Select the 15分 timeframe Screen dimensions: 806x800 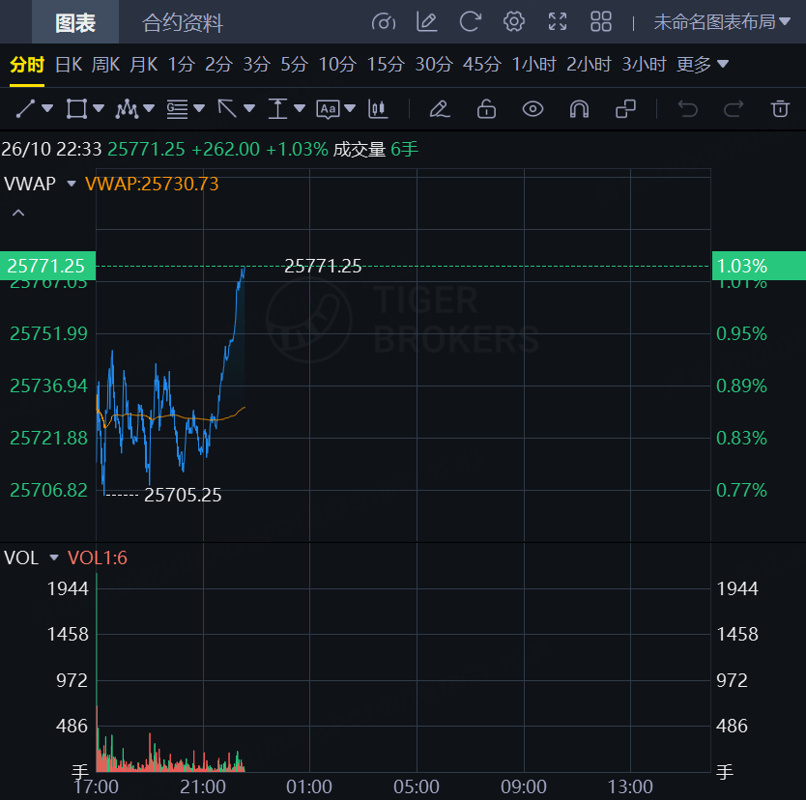pyautogui.click(x=386, y=65)
